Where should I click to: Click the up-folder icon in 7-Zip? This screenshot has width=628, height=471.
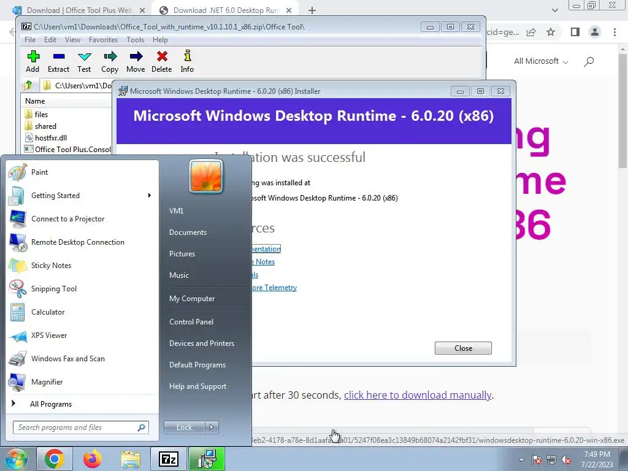28,85
